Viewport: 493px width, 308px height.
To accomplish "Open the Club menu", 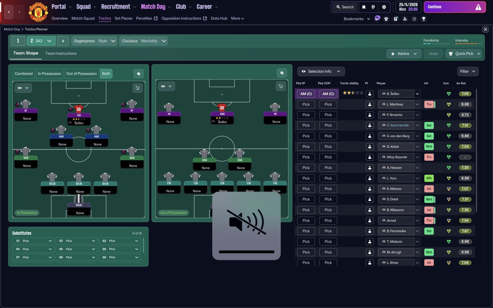I will point(184,7).
